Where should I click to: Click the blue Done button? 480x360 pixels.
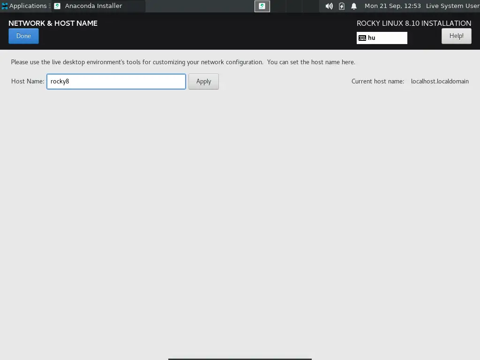pos(23,36)
